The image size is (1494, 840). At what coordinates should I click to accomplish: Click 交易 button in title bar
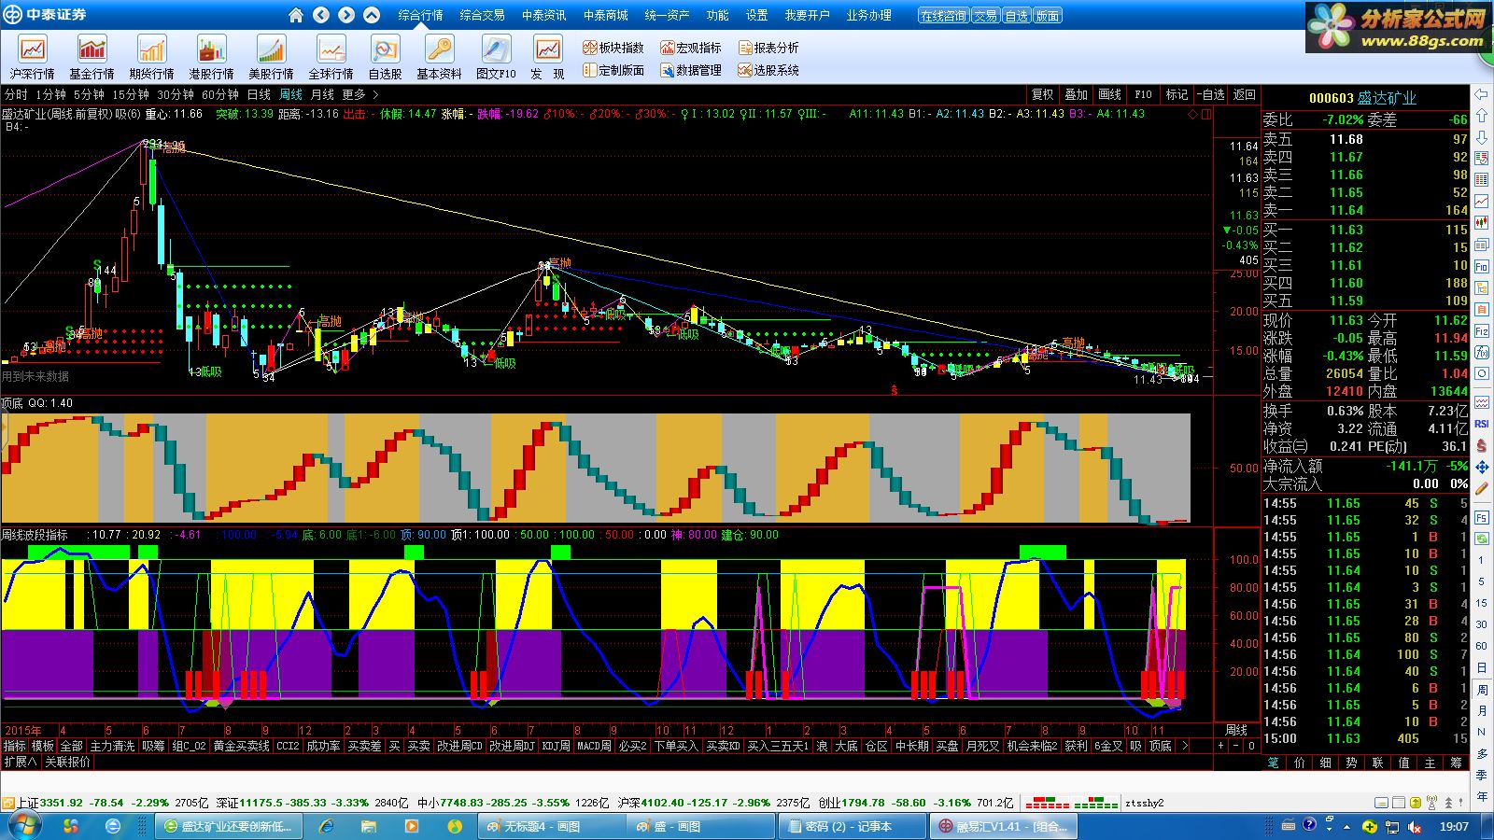click(x=984, y=16)
